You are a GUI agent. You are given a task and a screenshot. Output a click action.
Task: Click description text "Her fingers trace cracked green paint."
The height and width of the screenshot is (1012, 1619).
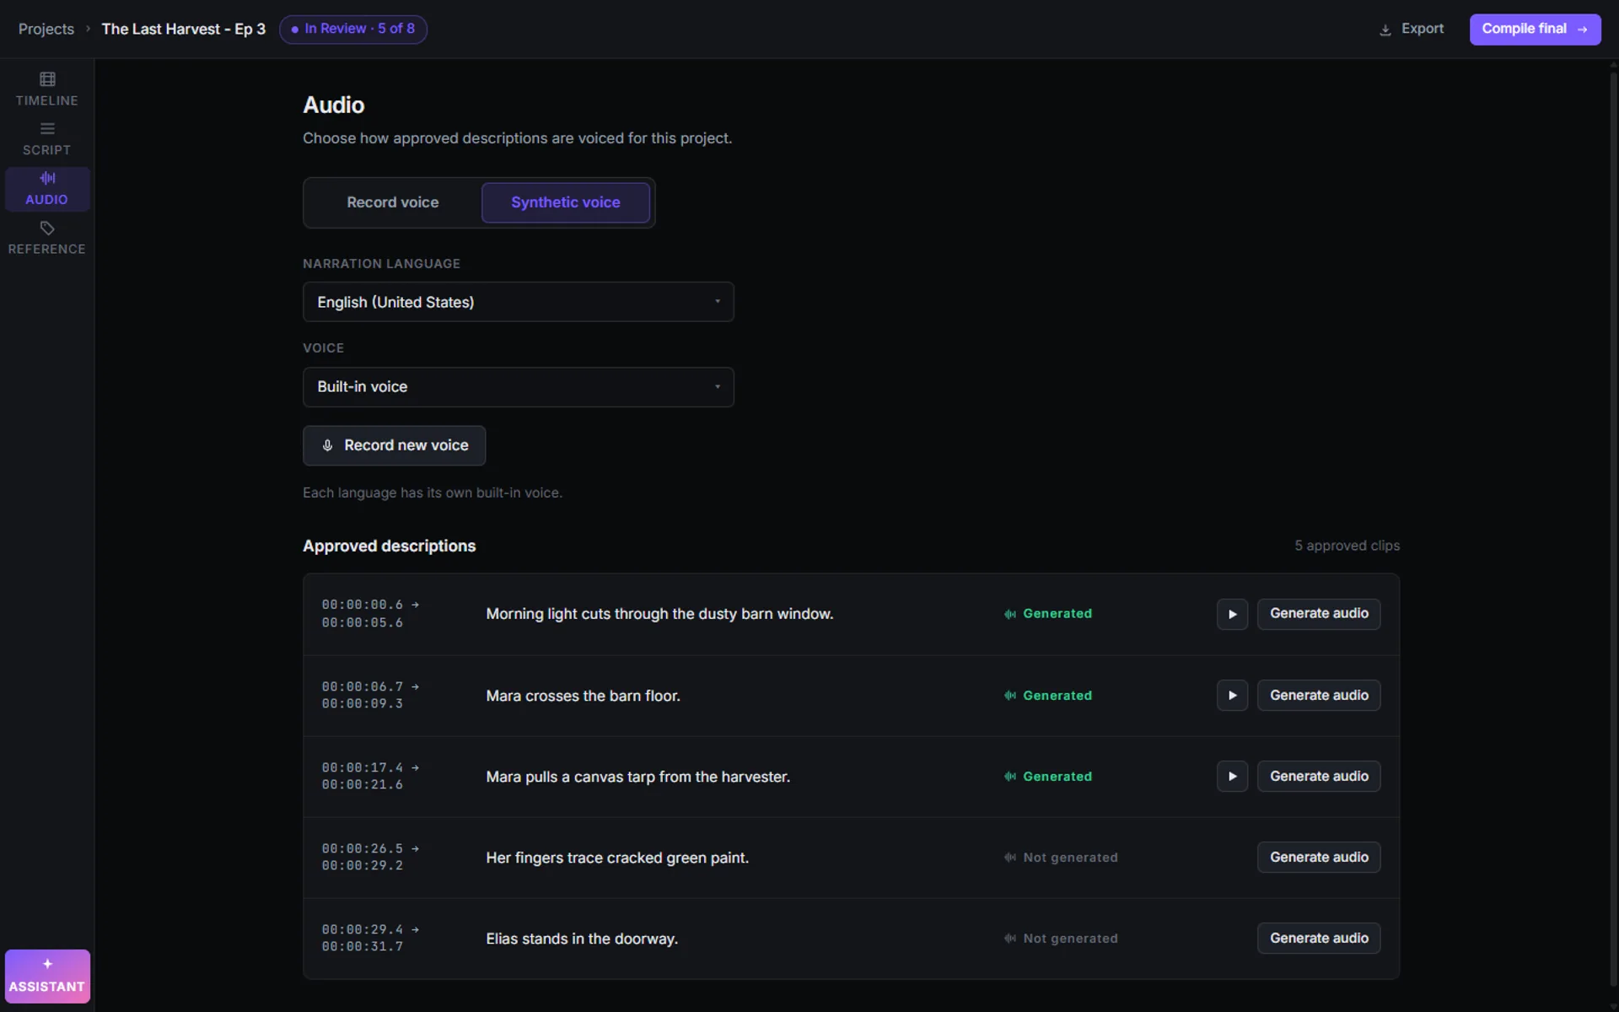(x=617, y=858)
